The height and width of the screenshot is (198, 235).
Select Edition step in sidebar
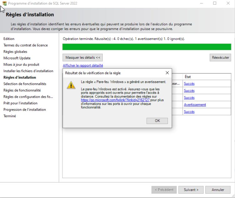point(9,39)
